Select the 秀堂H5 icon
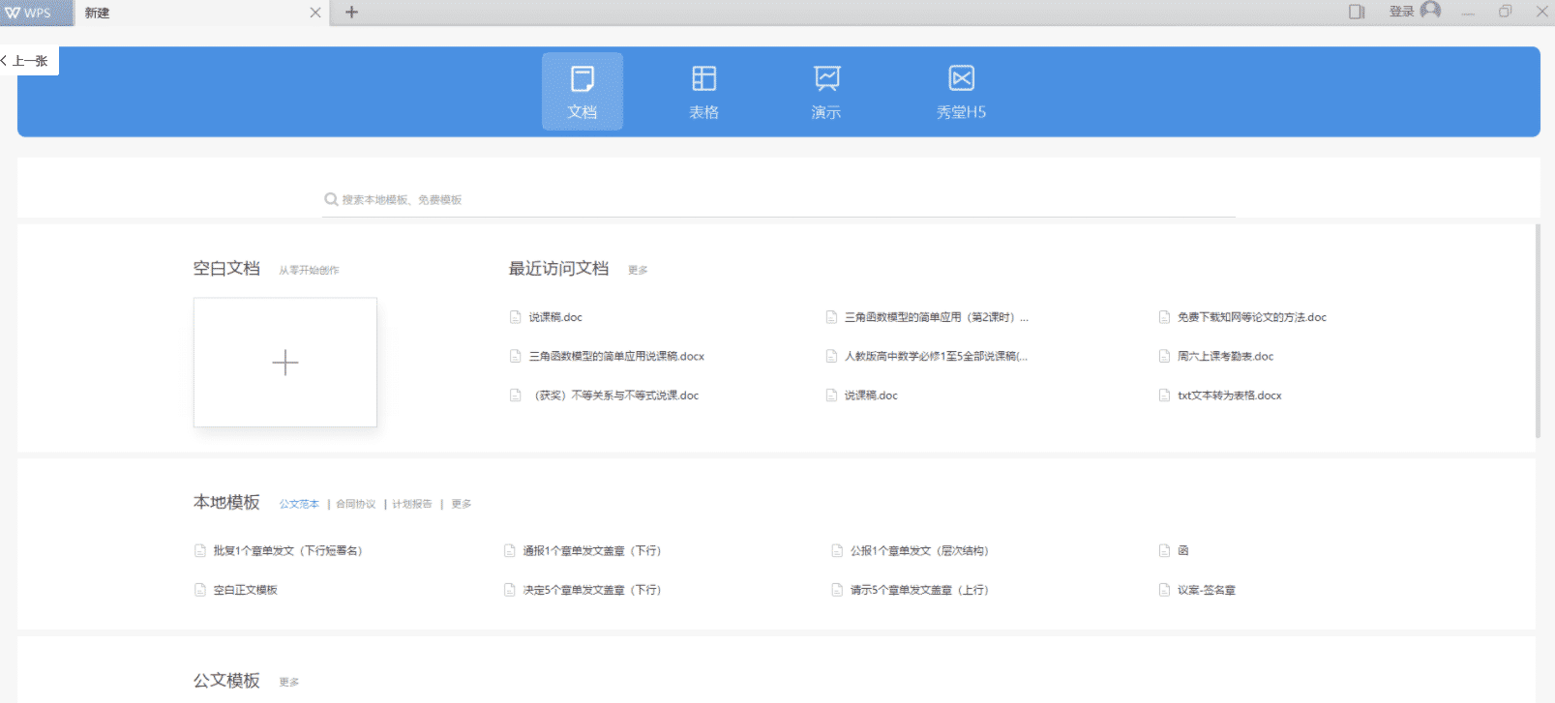Image resolution: width=1555 pixels, height=703 pixels. pyautogui.click(x=961, y=91)
